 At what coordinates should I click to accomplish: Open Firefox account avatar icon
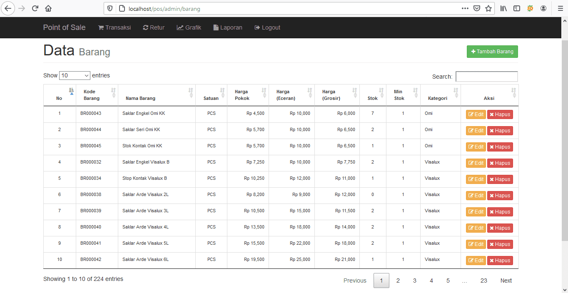pyautogui.click(x=543, y=8)
